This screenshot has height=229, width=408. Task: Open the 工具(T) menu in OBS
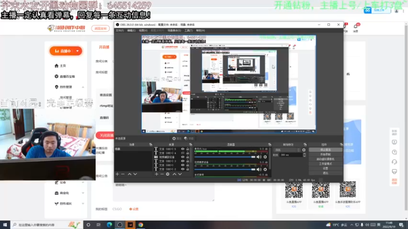[x=188, y=31]
